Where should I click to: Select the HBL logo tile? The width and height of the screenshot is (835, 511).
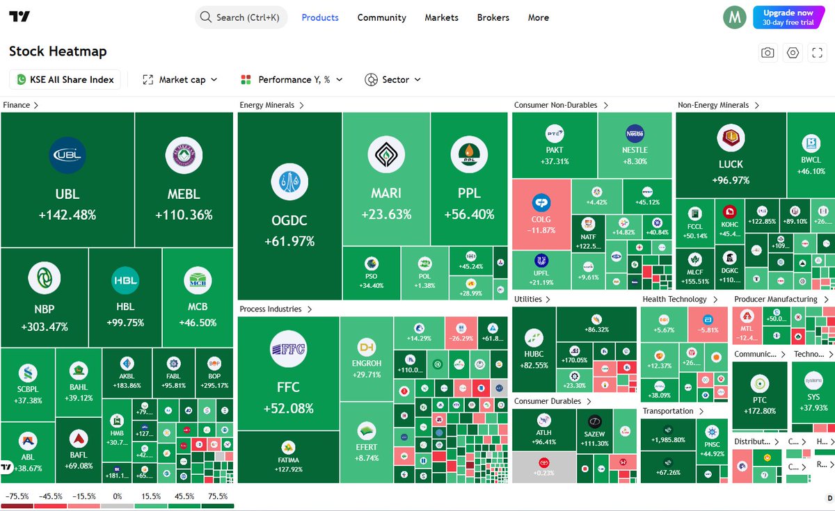click(125, 280)
